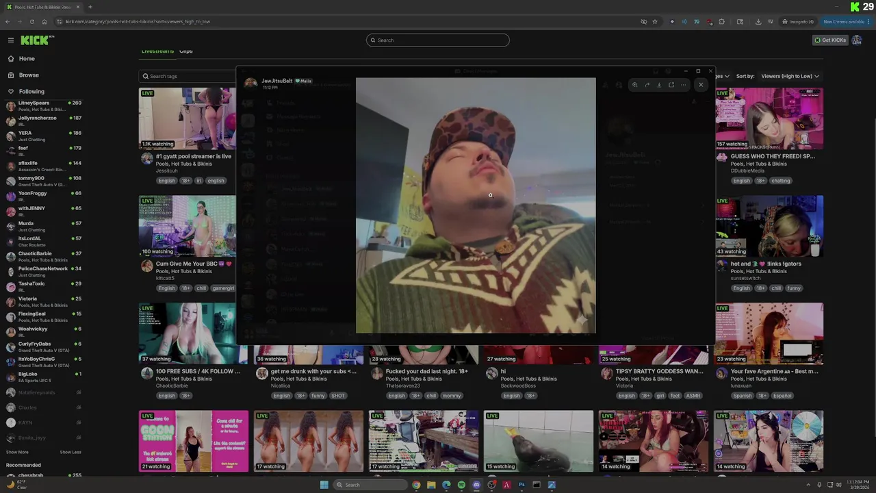Reload the browser page
Image resolution: width=876 pixels, height=493 pixels.
31,22
